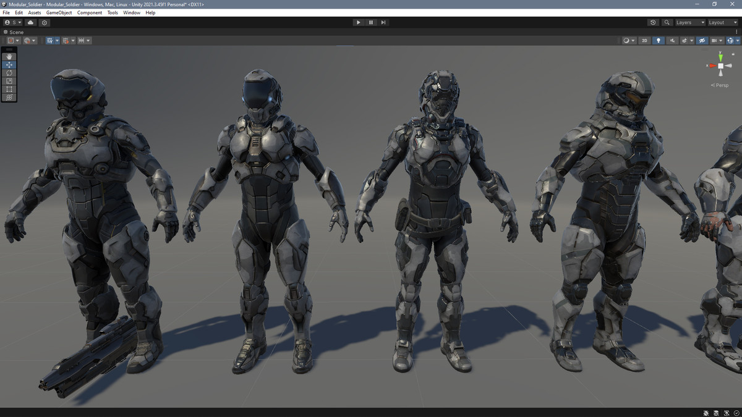Open the undo history panel
742x417 pixels.
(x=653, y=22)
